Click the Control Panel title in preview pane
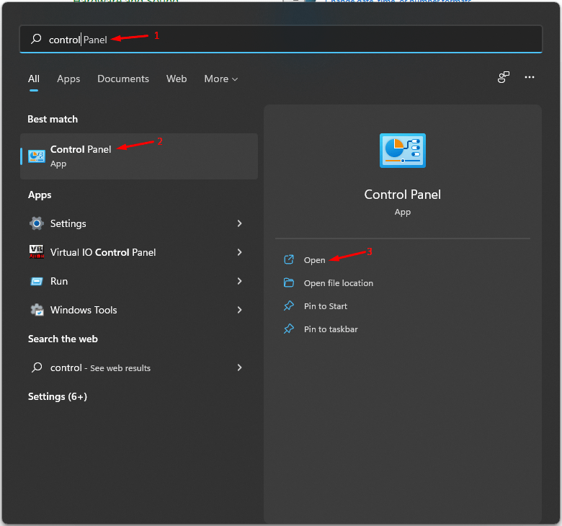 point(403,195)
